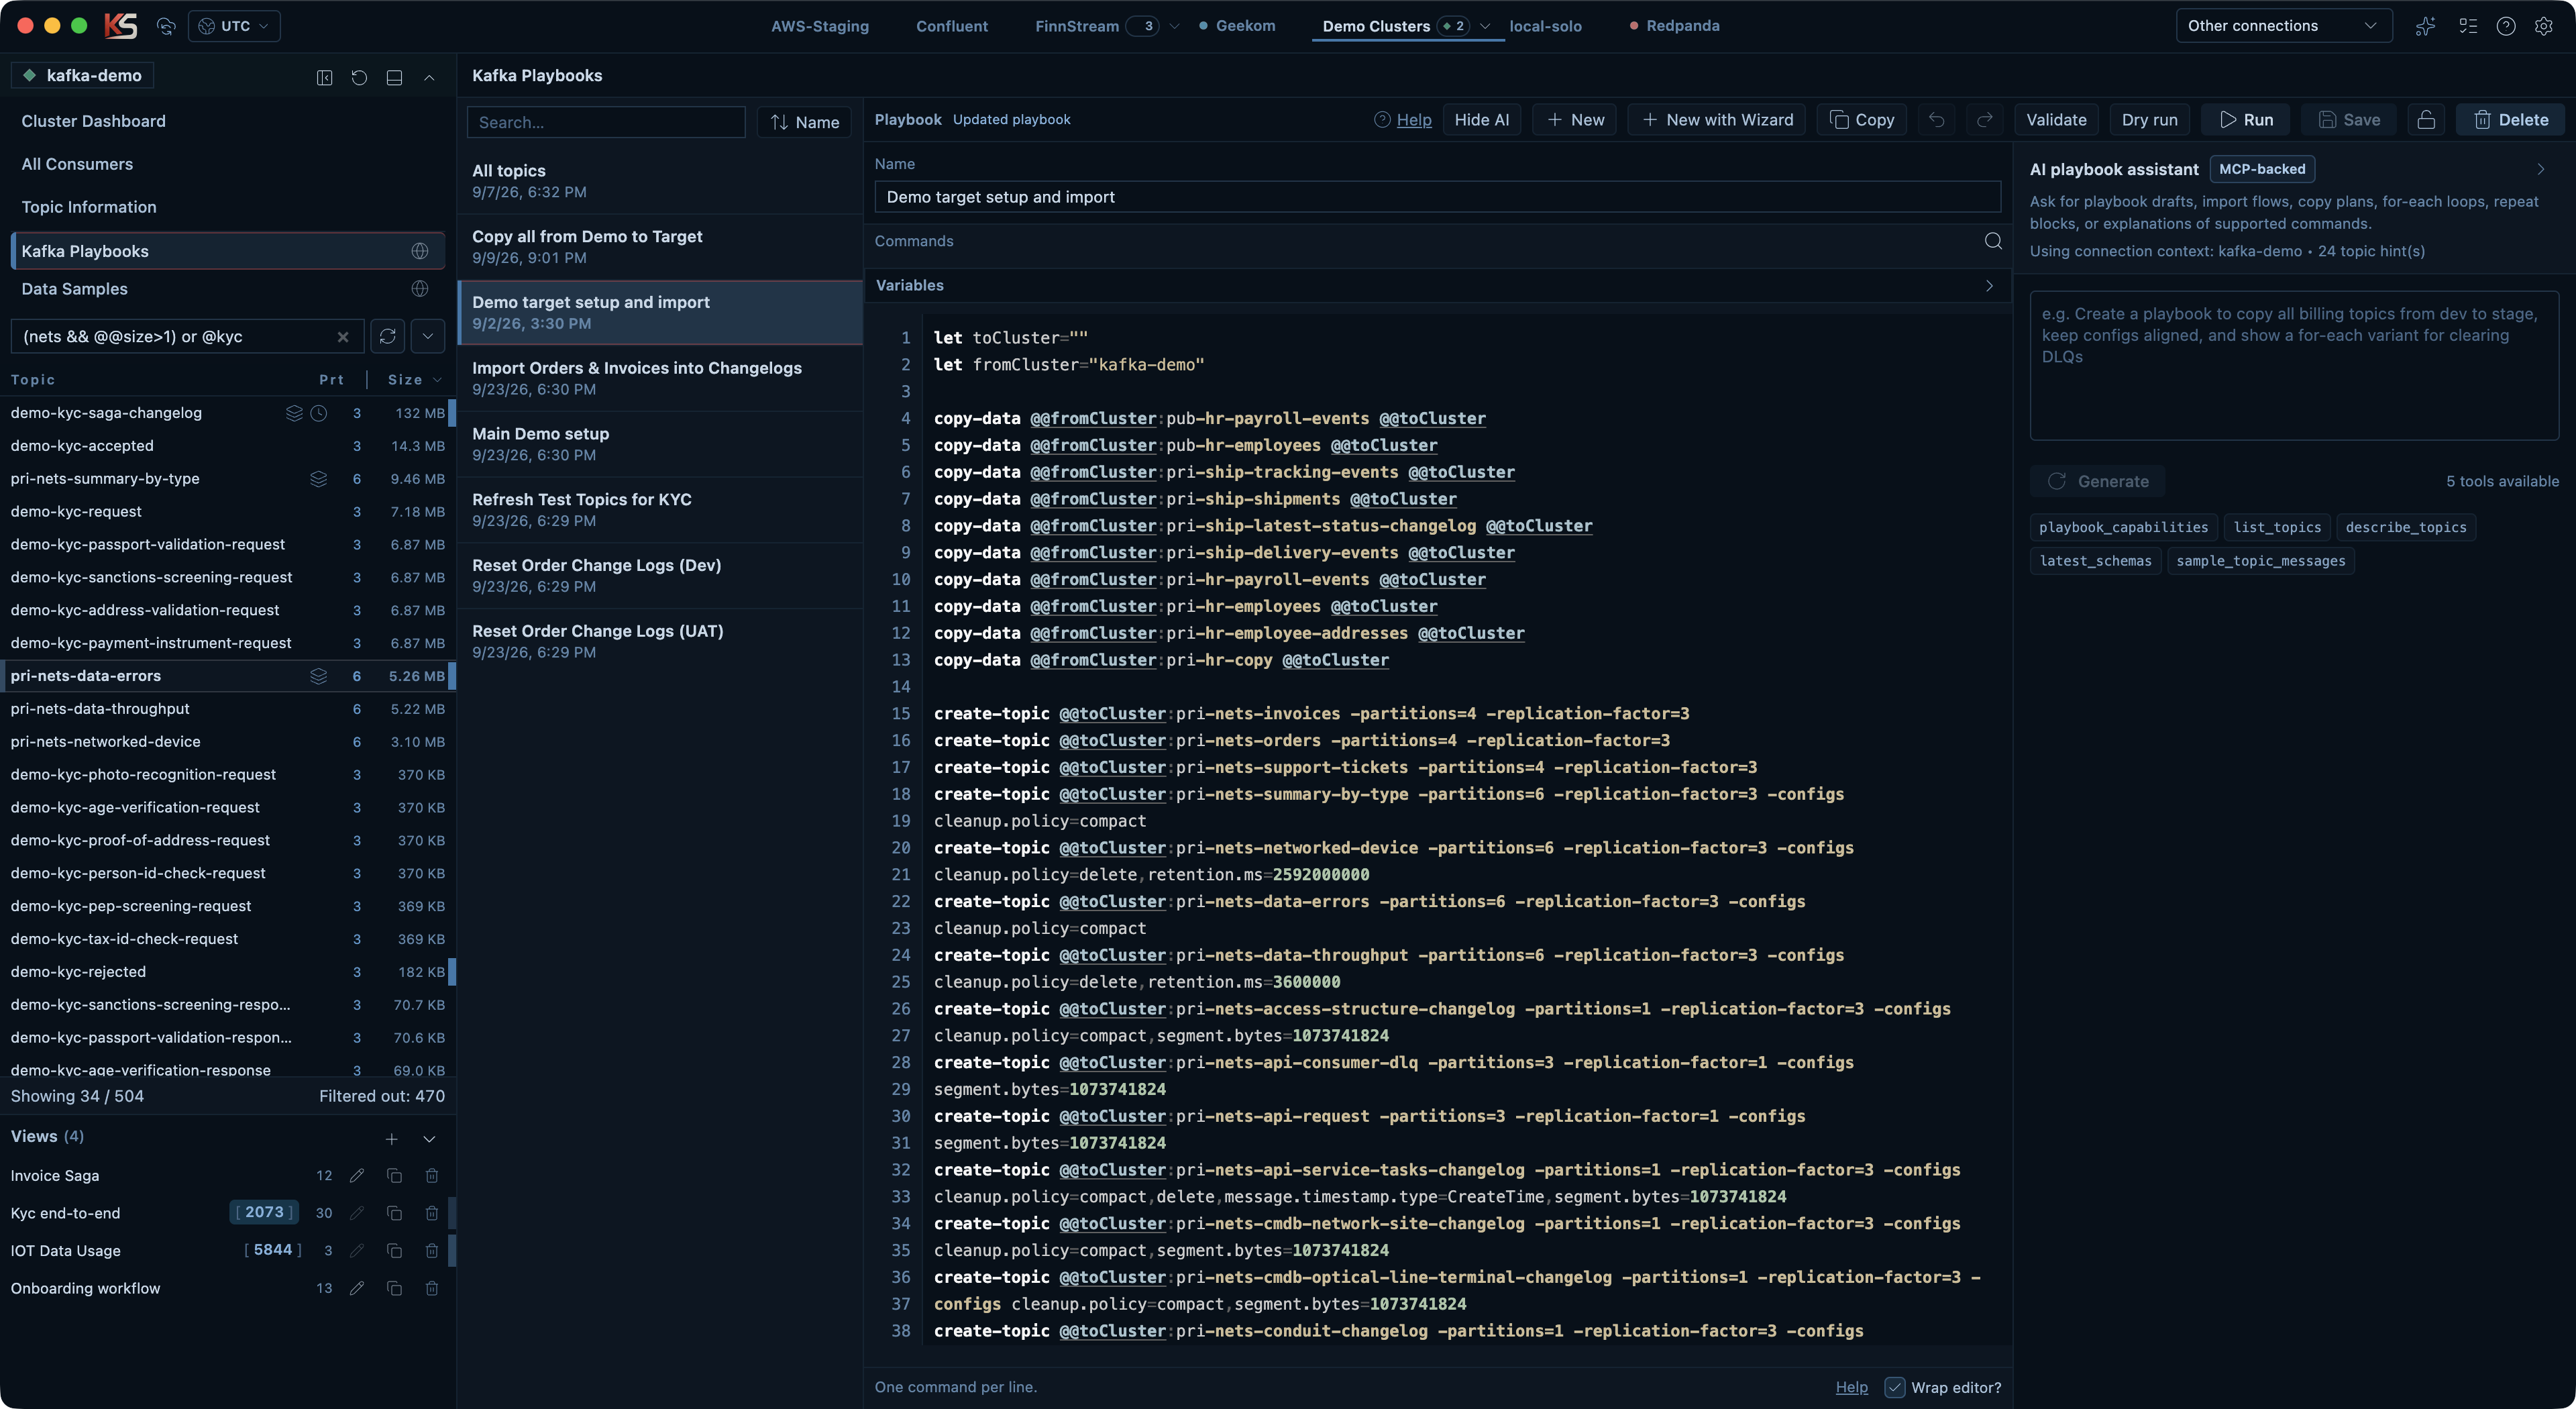Click the globe icon on Kafka Playbooks row
The image size is (2576, 1409).
click(420, 251)
